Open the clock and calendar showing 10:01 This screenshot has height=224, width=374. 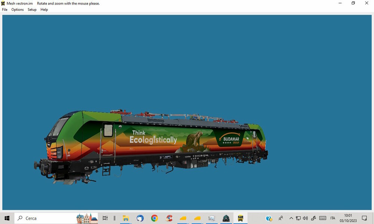tap(348, 218)
